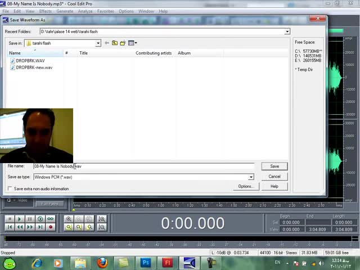
Task: Click the dialog's Help button
Action: (x=274, y=186)
